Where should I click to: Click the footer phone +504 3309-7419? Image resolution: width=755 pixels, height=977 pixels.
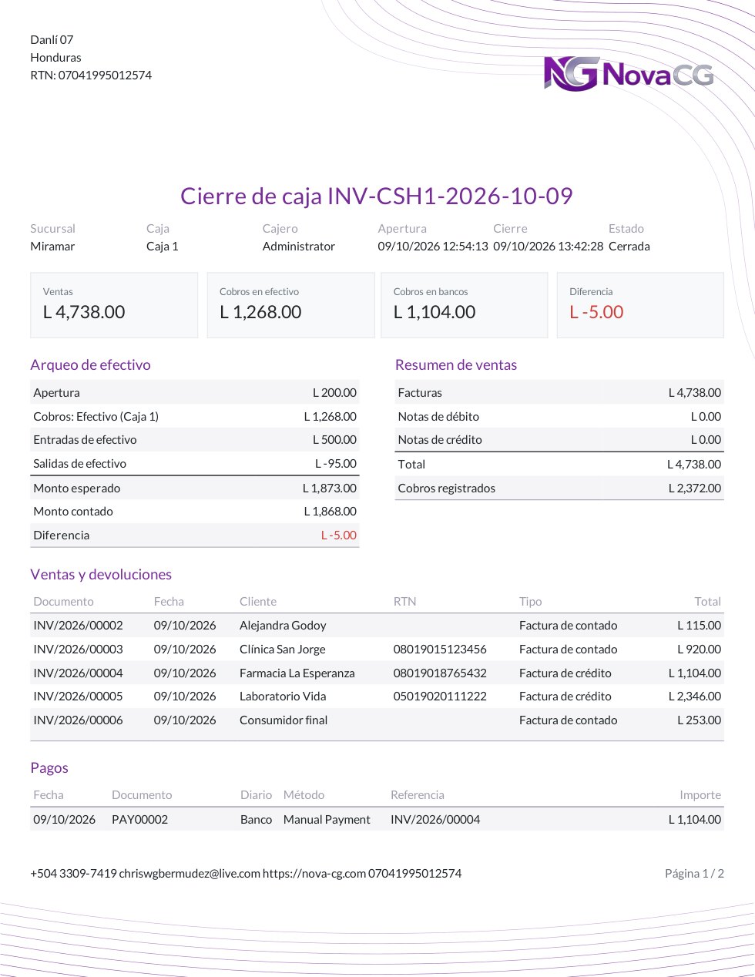73,874
